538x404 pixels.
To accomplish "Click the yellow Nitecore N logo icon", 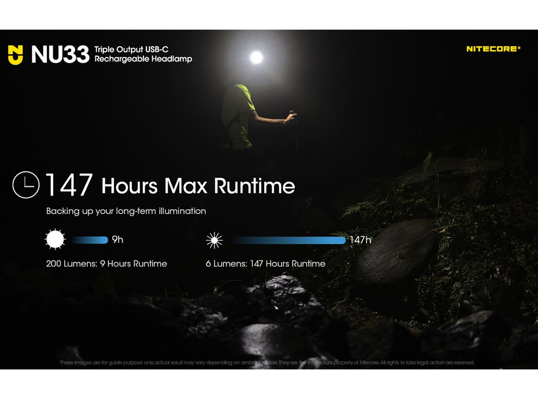I will (x=15, y=55).
